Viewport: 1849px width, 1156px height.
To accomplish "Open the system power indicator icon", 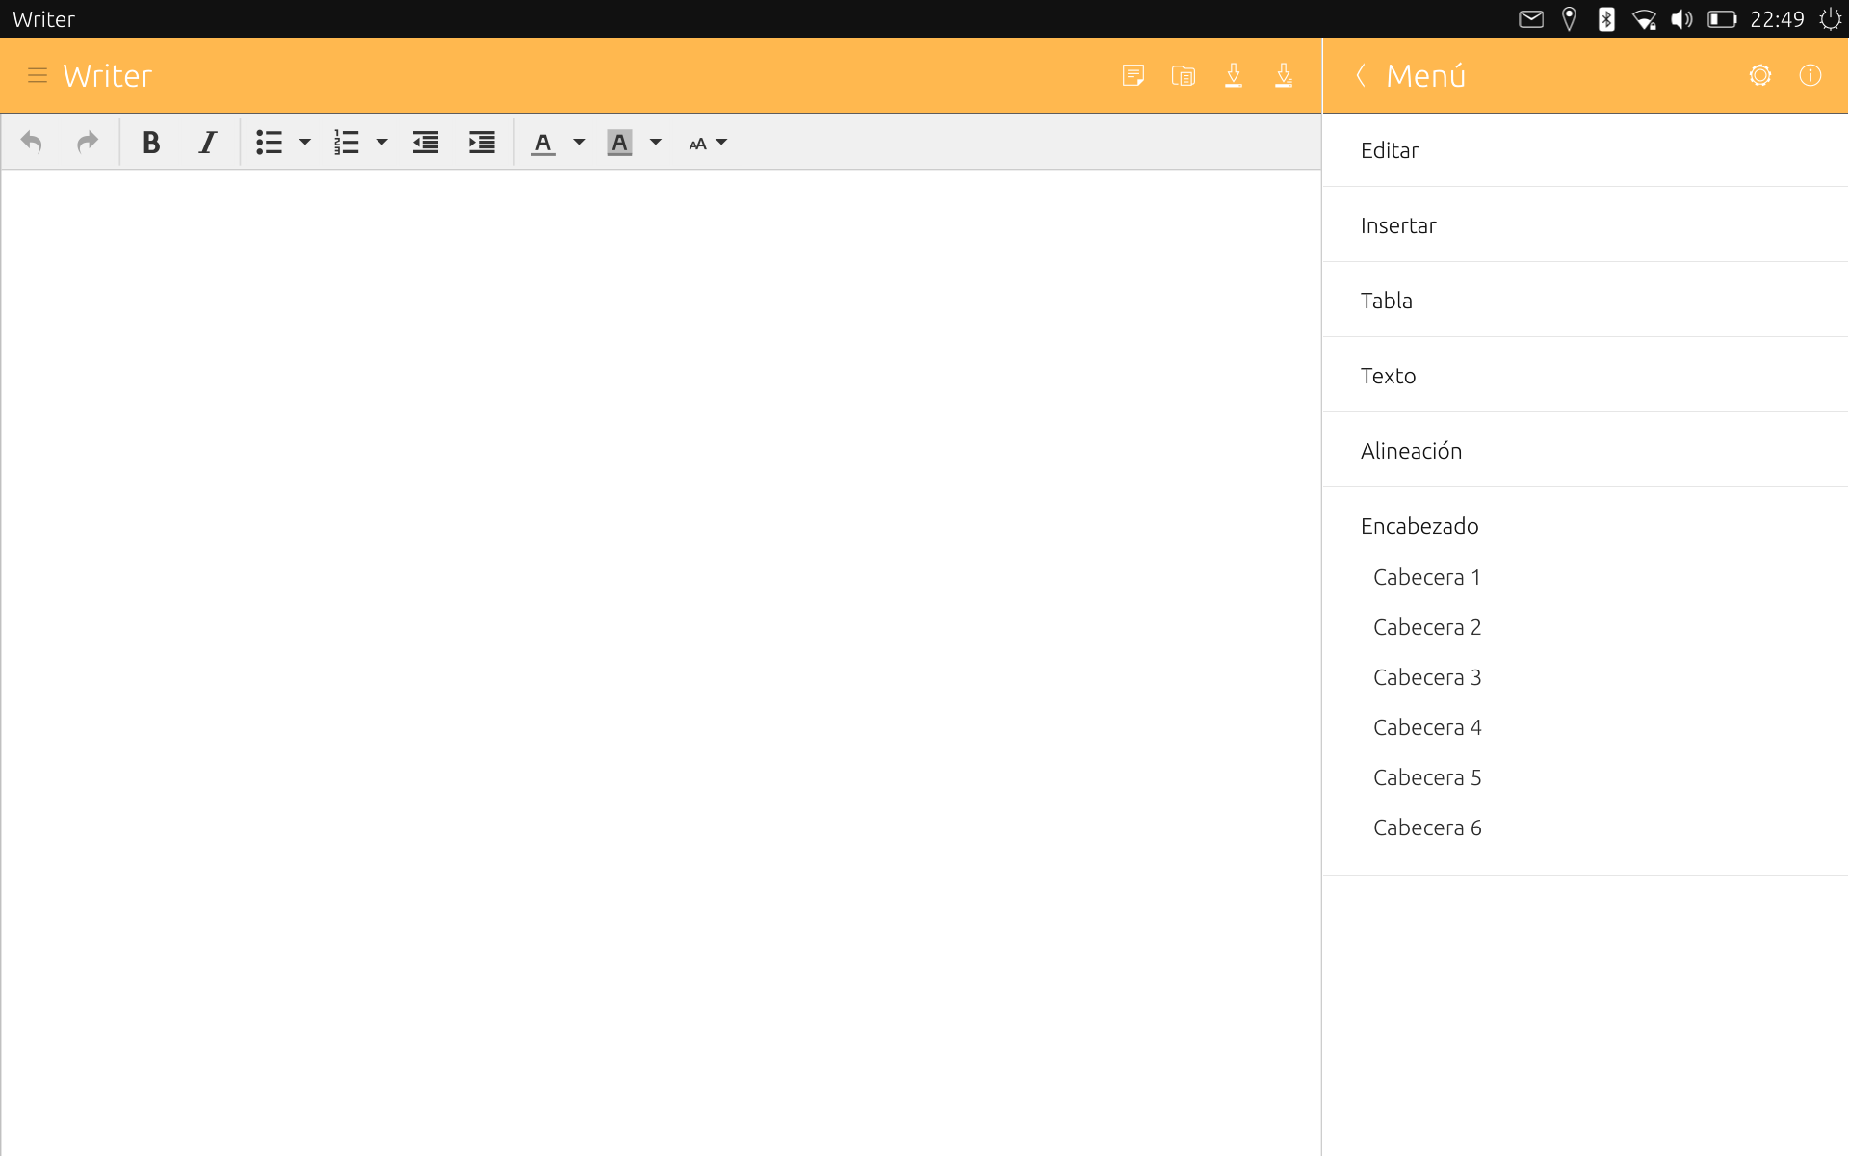I will 1830,19.
